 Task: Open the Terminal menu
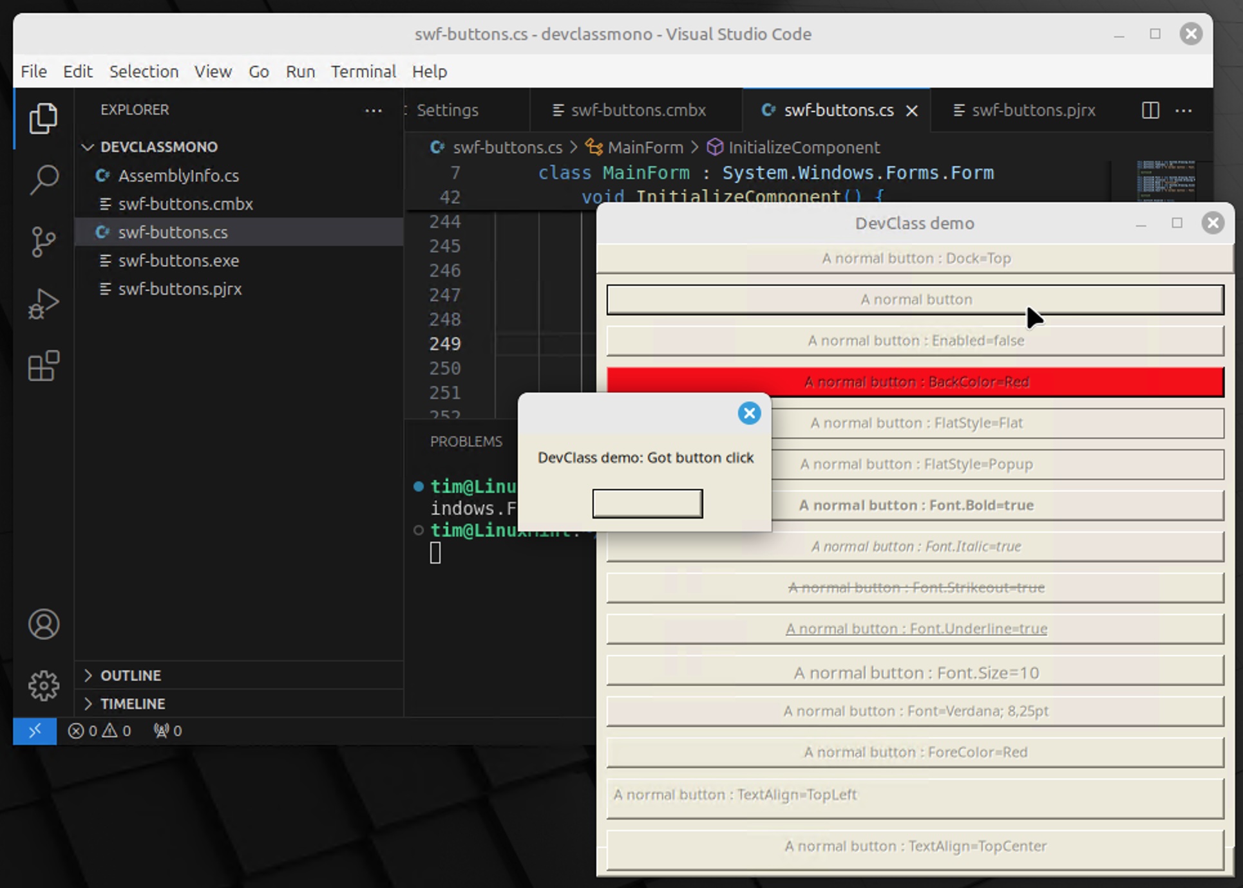363,71
